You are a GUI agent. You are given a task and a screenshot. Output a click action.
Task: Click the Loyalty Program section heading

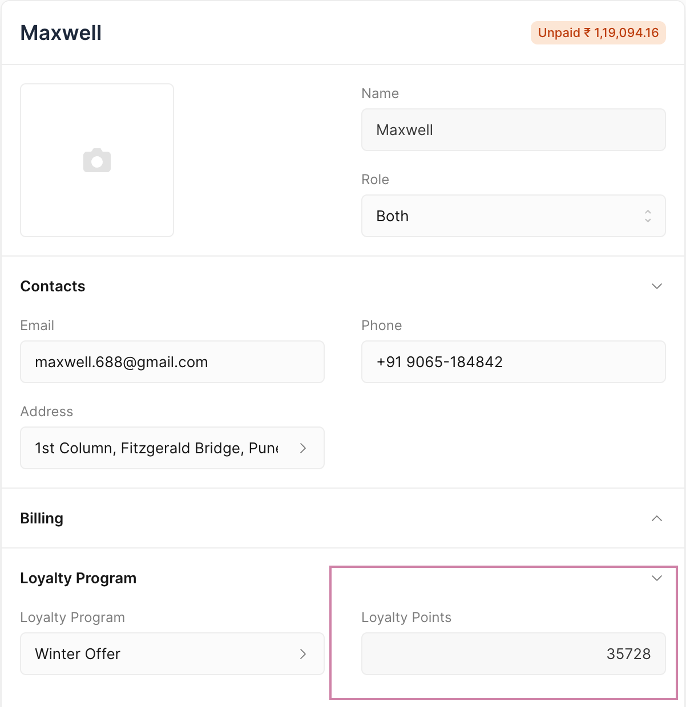tap(78, 578)
